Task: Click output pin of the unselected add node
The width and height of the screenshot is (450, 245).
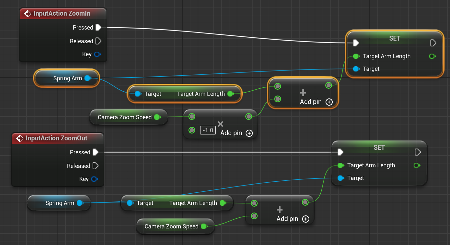Action: coord(305,202)
